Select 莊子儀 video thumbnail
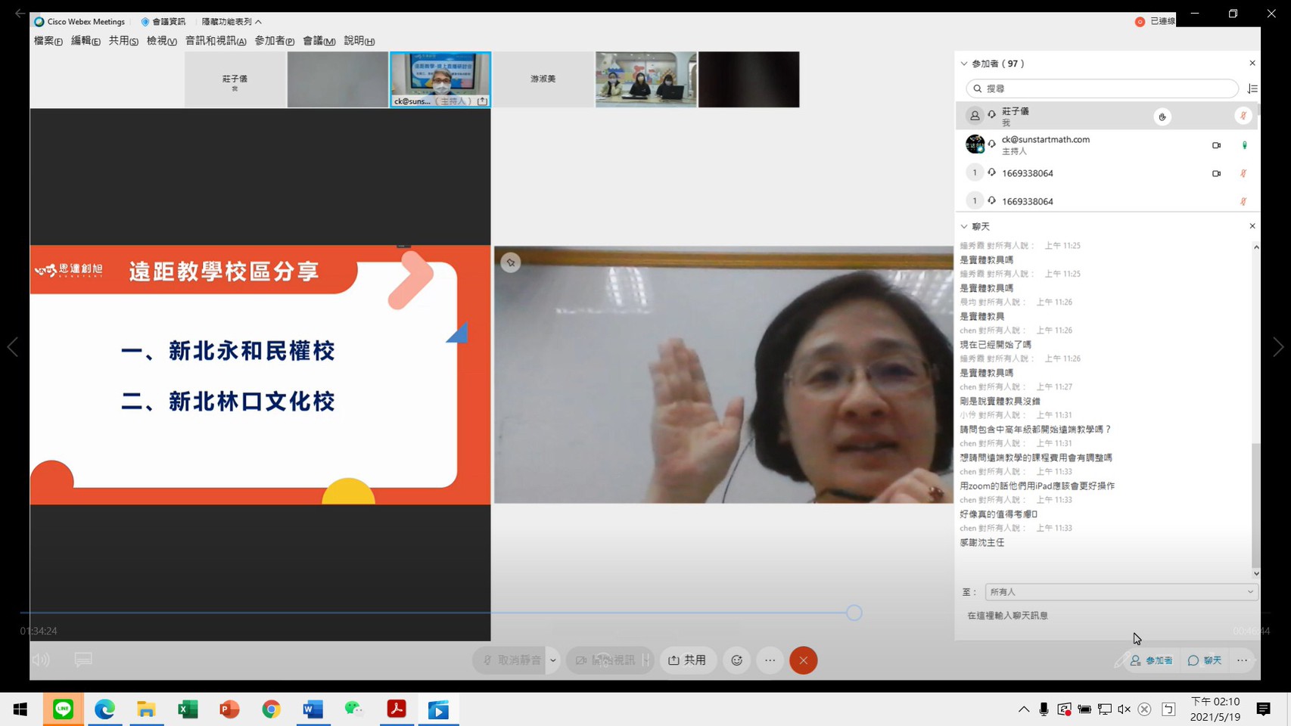Screen dimensions: 1291x726 tap(235, 79)
